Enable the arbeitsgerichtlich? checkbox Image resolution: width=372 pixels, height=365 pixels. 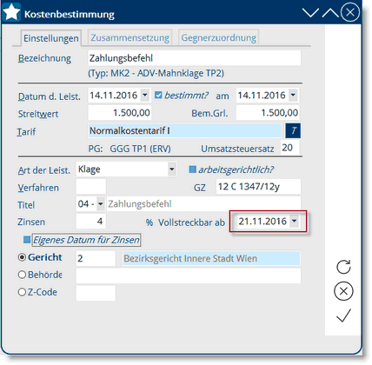point(193,169)
